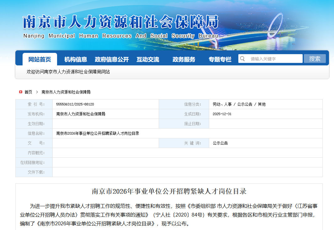Viewport: 334px width, 230px height.
Task: Go to the 互动交流 section
Action: coord(148,59)
